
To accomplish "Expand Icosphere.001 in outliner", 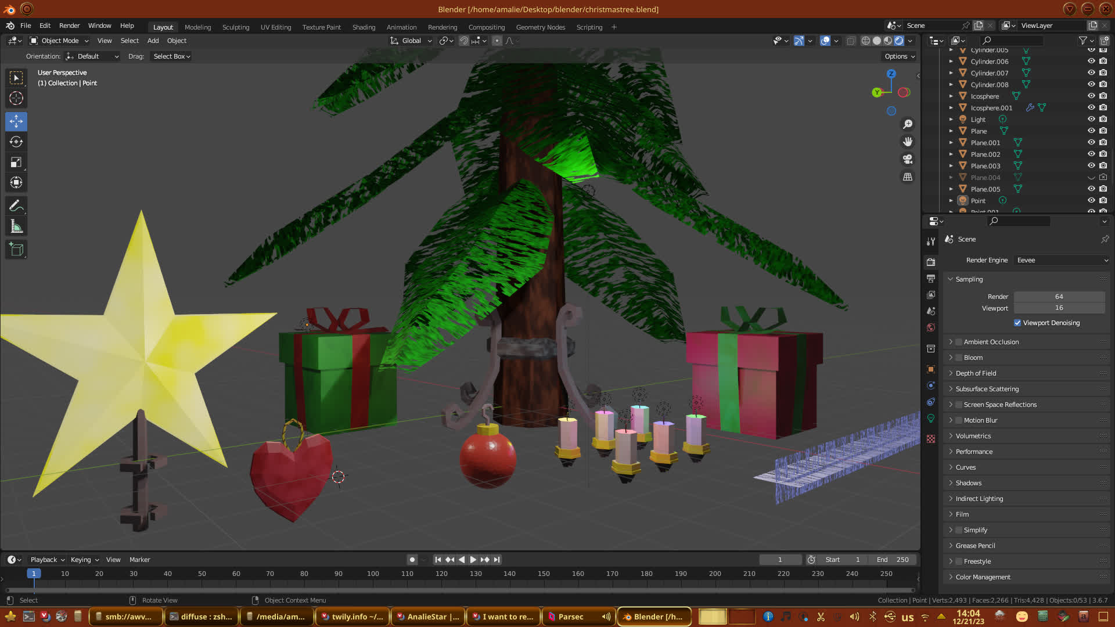I will 951,108.
